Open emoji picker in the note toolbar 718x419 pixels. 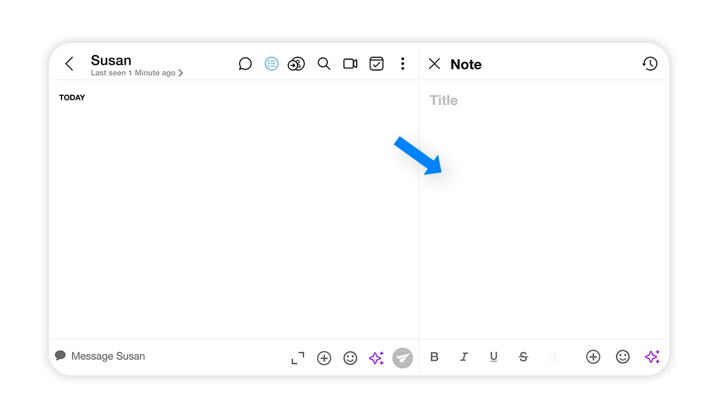coord(623,357)
